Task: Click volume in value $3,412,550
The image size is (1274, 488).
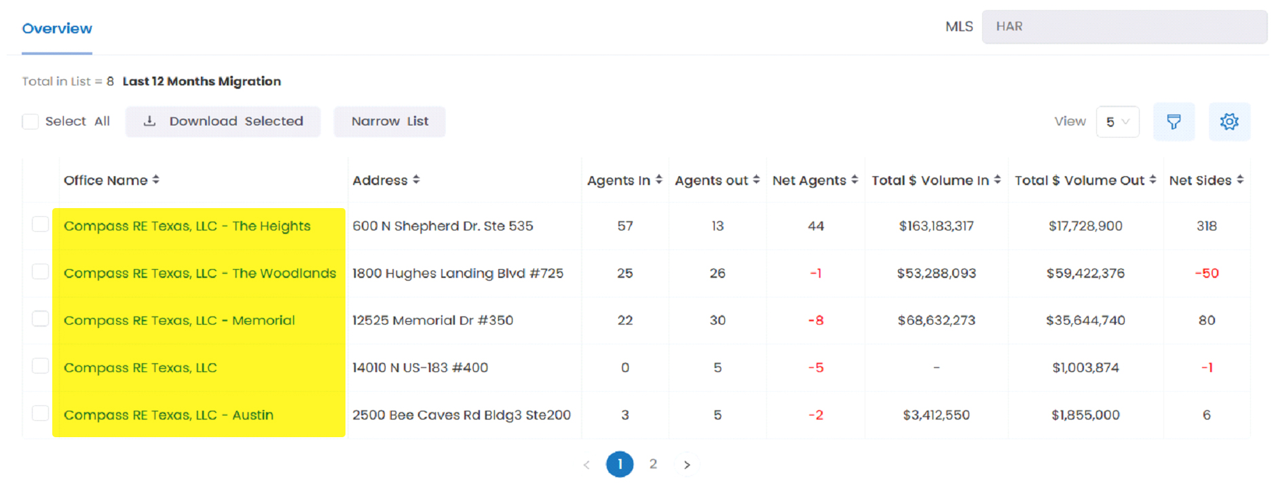Action: pos(937,415)
